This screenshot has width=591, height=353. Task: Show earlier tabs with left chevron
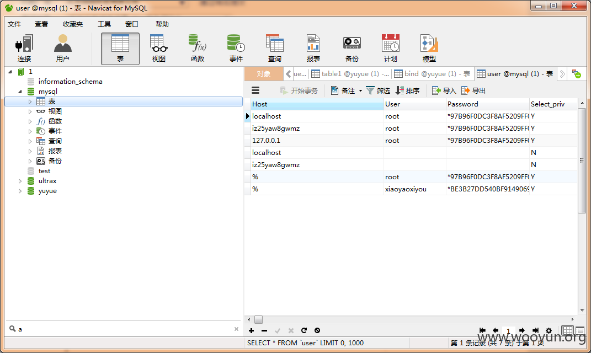289,74
